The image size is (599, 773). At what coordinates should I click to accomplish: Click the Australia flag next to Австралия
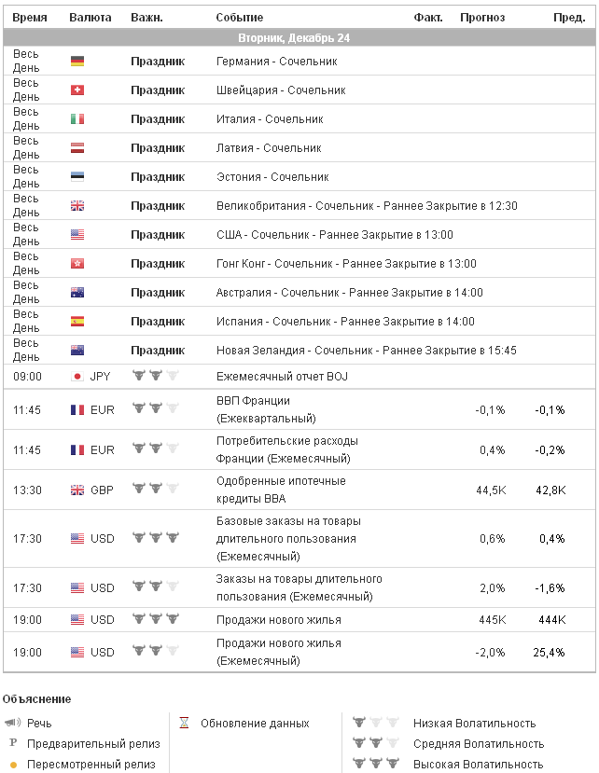click(x=77, y=293)
